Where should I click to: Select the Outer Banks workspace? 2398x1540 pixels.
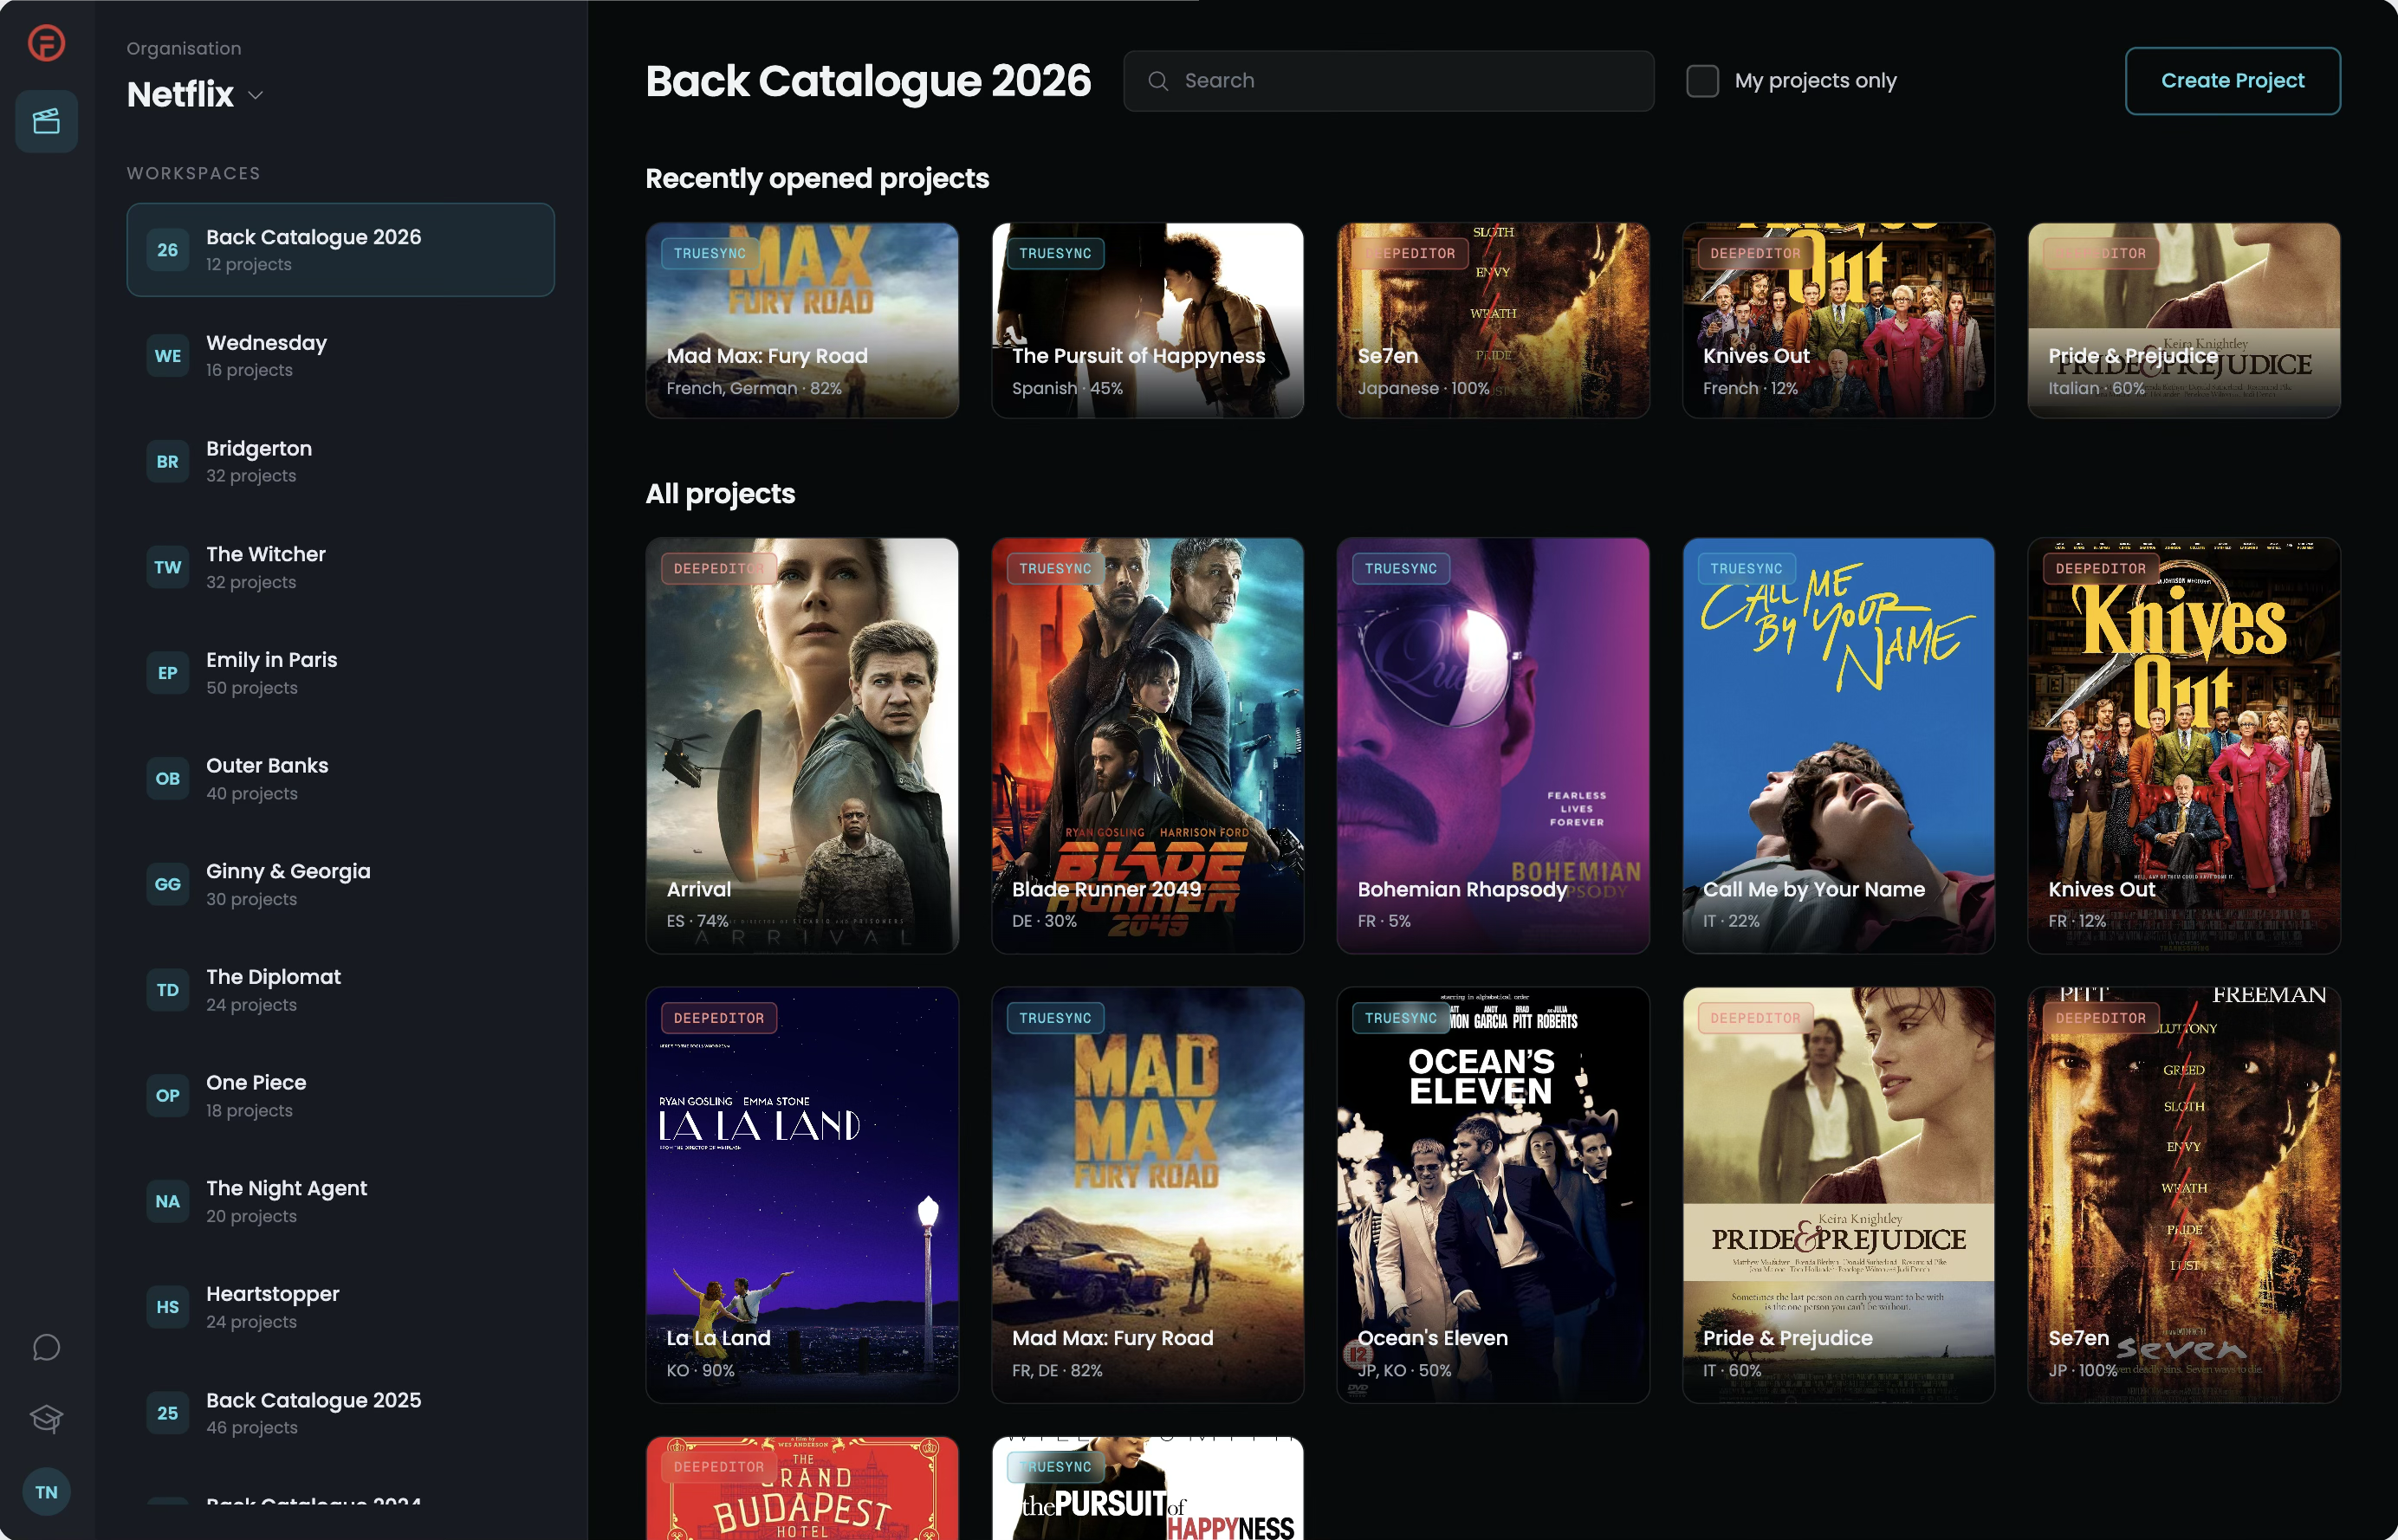tap(340, 779)
